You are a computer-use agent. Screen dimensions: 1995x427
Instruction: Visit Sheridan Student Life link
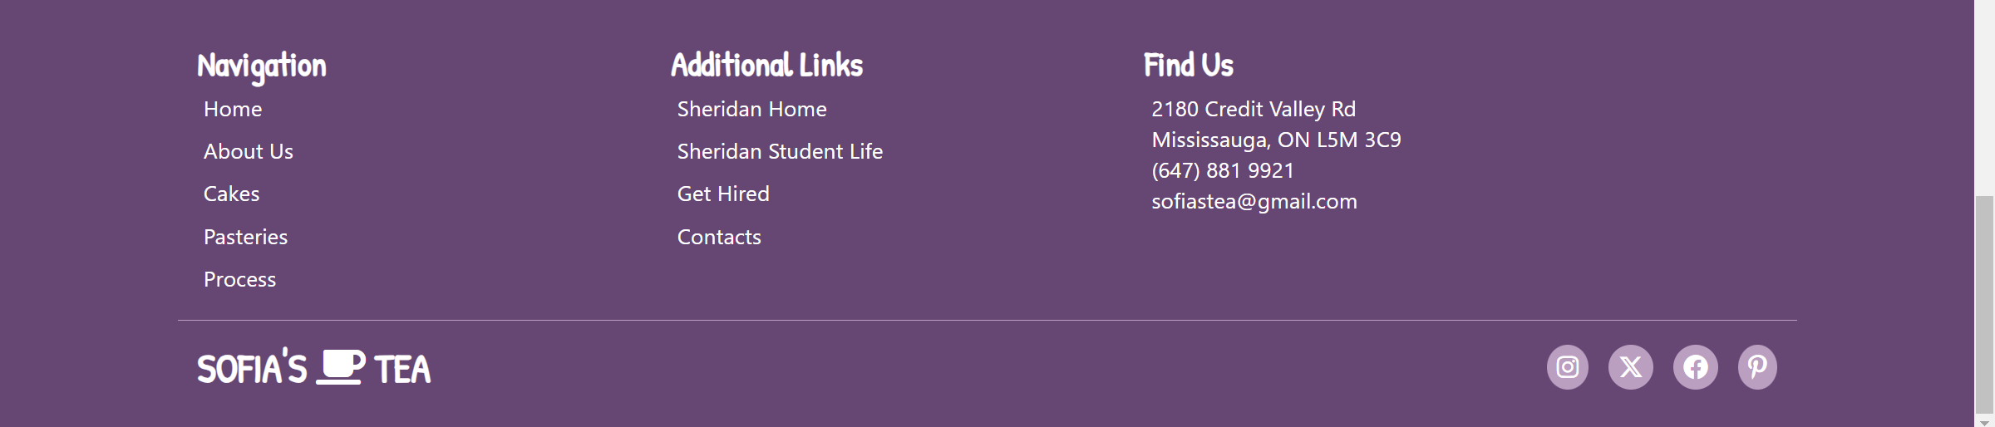coord(780,151)
